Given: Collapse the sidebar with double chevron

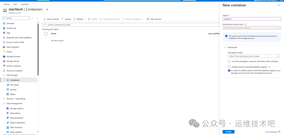Looking at the screenshot, I should pos(37,18).
